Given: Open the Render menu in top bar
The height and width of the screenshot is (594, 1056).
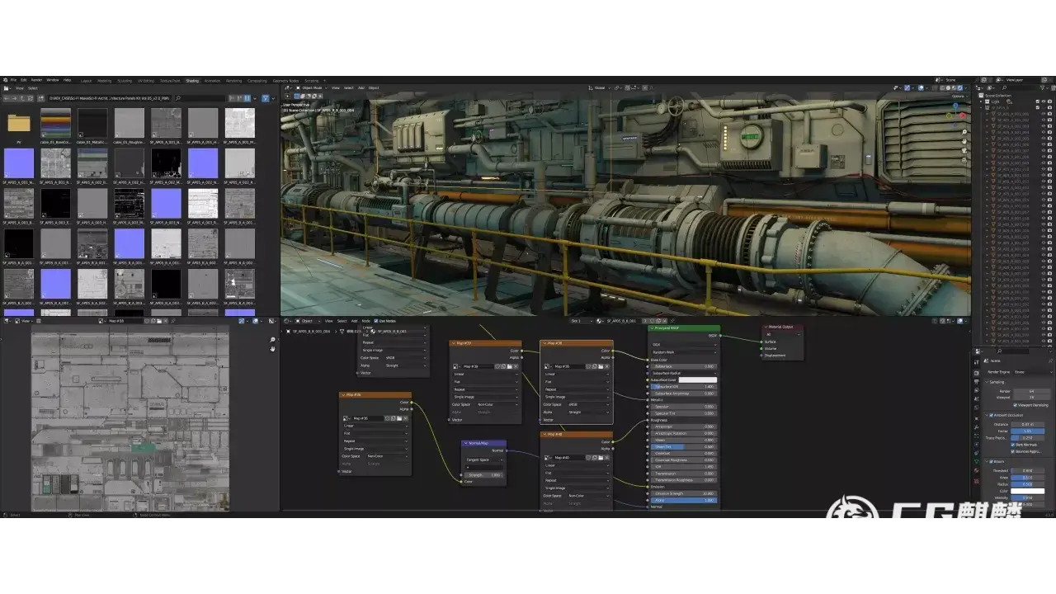Looking at the screenshot, I should [x=36, y=80].
